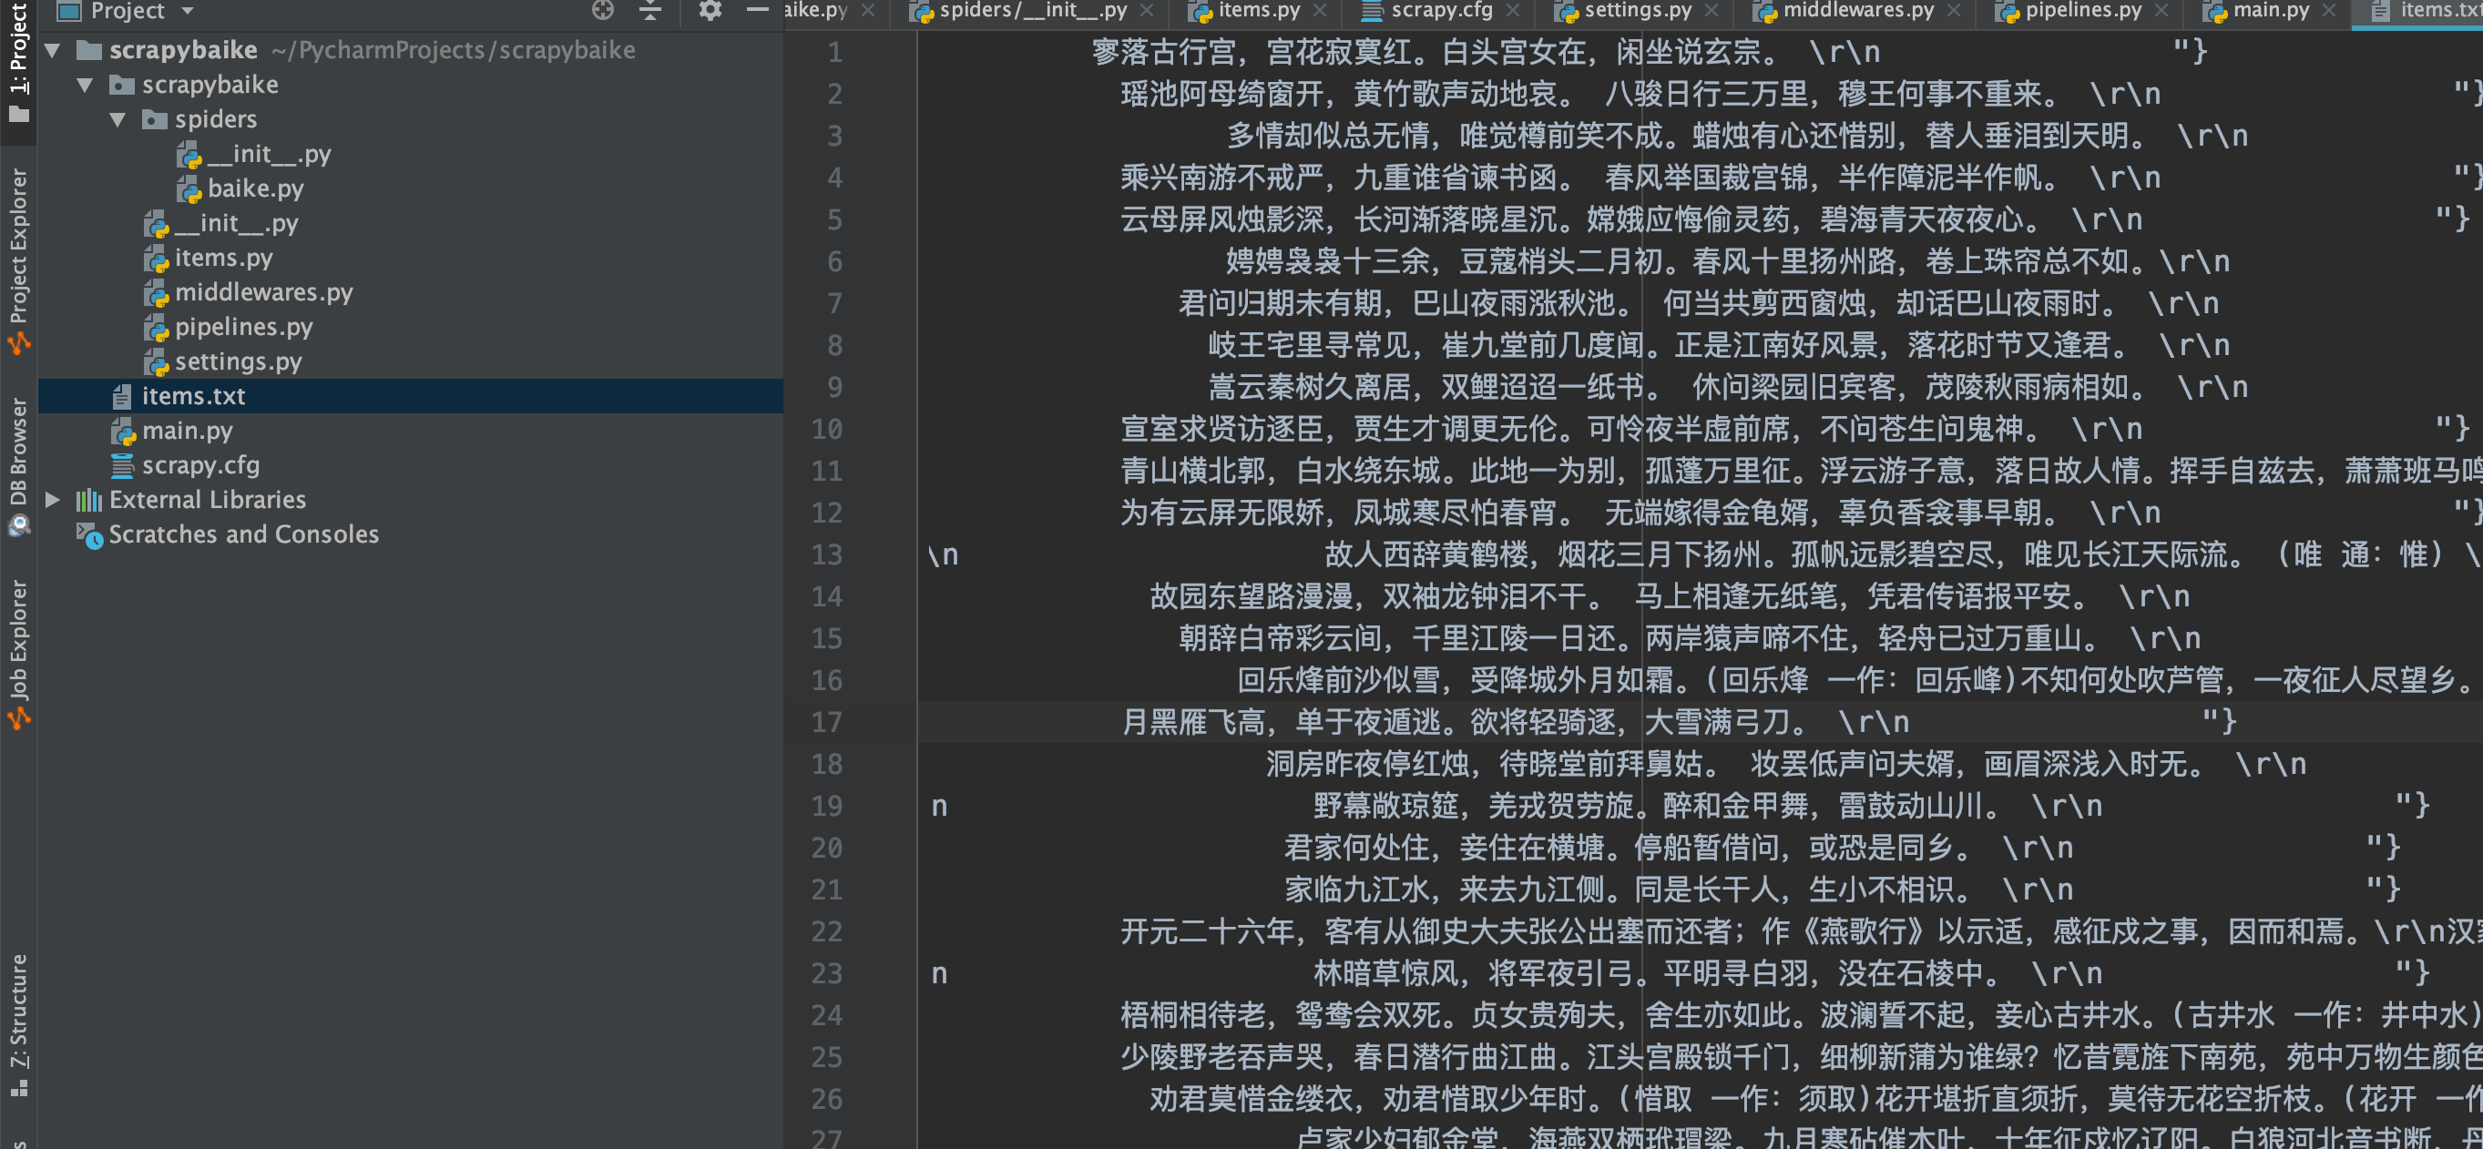Switch to middlewares.py editor tab

click(1857, 11)
